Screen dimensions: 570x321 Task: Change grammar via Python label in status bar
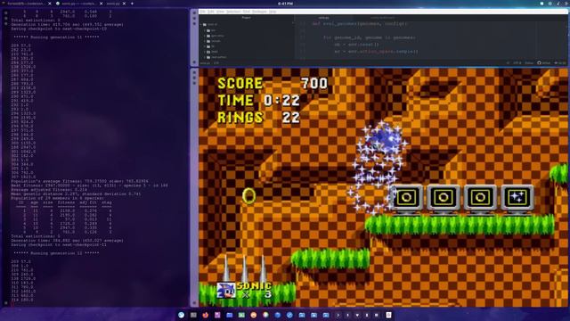pyautogui.click(x=529, y=63)
